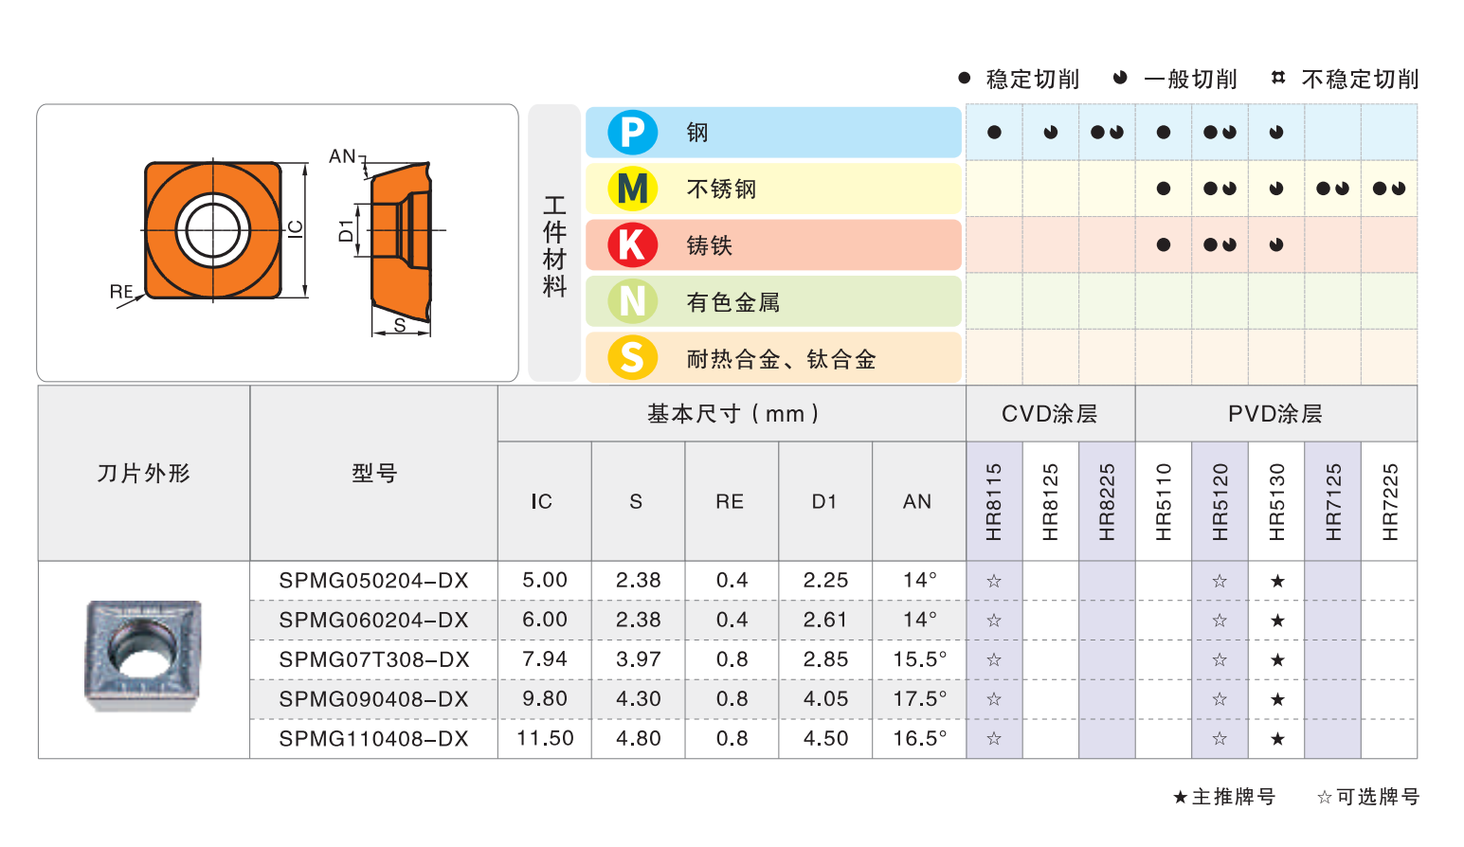Screen dimensions: 1464x847
Task: Click the solid star in the SPMG050204-DX row
Action: (1276, 581)
